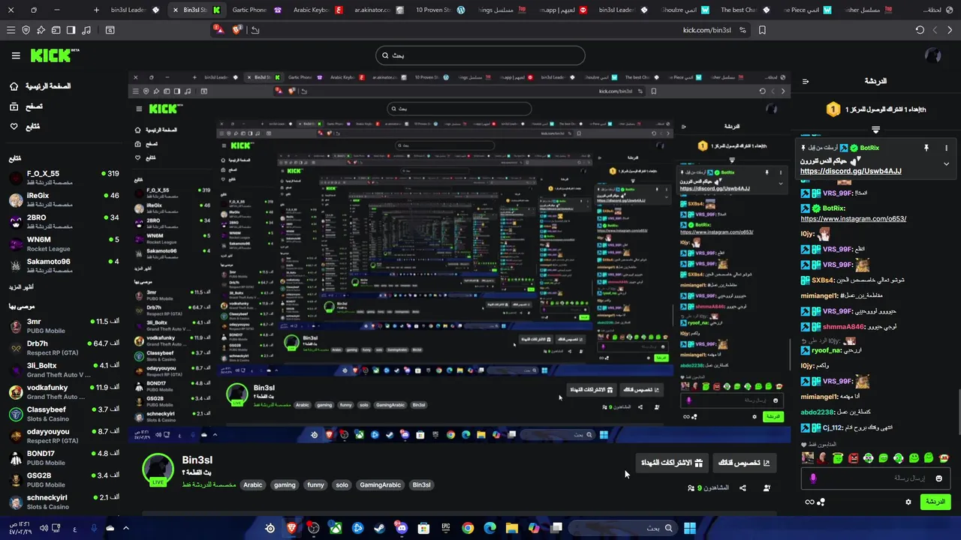The image size is (961, 540).
Task: Open the browser wallet icon
Action: 56,30
